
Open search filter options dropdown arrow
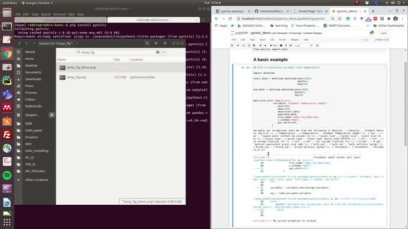164,52
